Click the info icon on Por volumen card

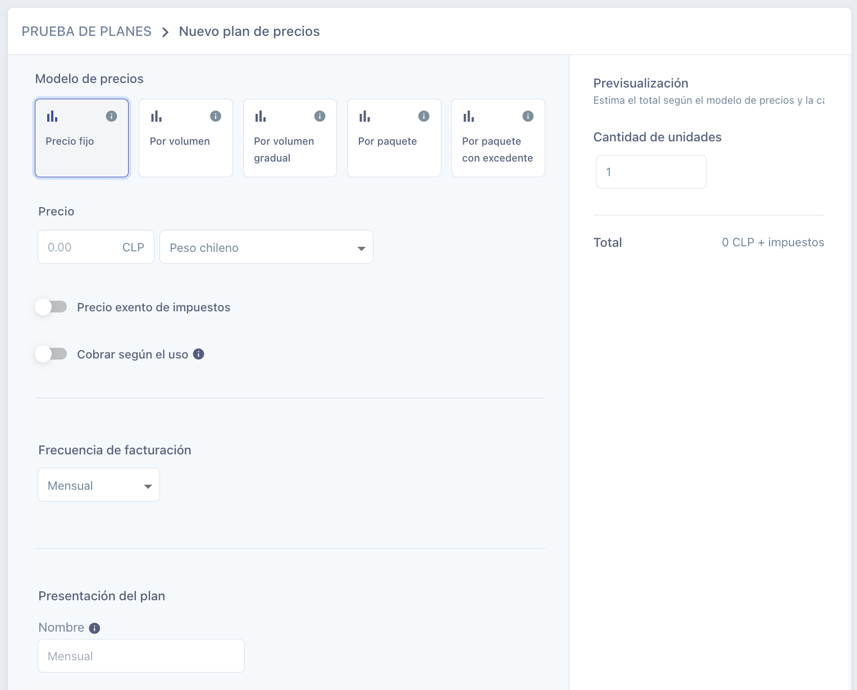(x=216, y=116)
